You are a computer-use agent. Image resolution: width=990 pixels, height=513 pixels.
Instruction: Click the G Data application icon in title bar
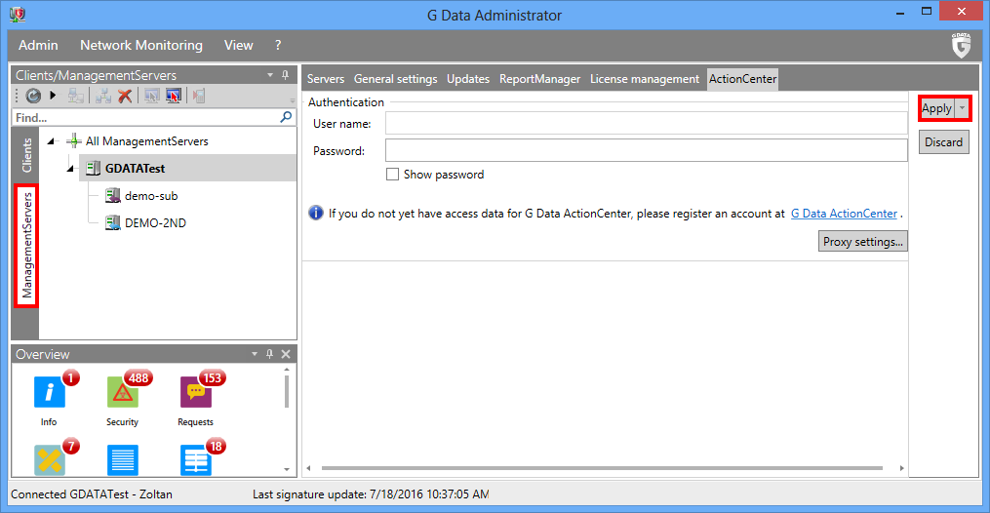click(x=18, y=14)
